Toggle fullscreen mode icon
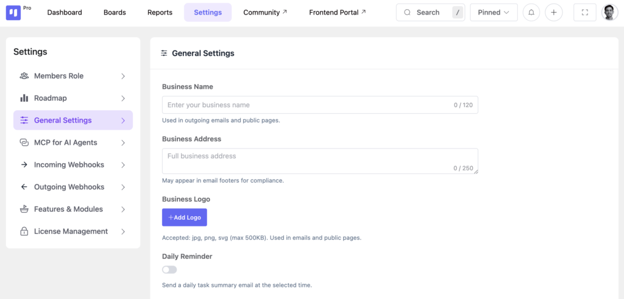This screenshot has height=299, width=624. [x=584, y=12]
